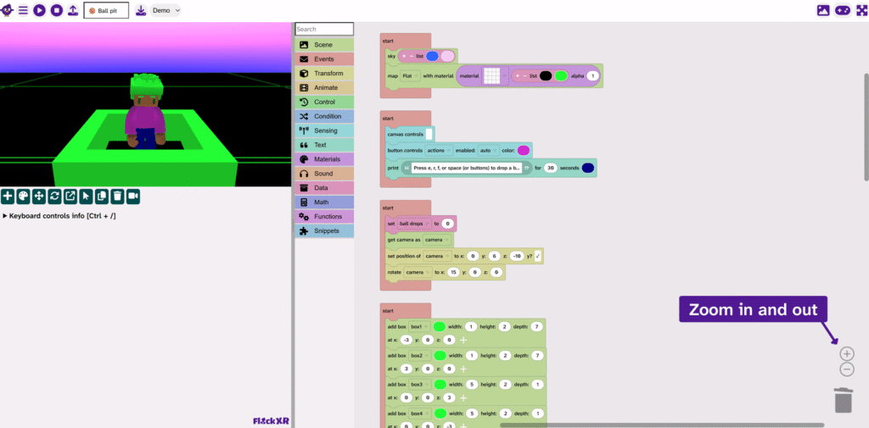
Task: Click the box2 green color swatch
Action: [x=440, y=355]
